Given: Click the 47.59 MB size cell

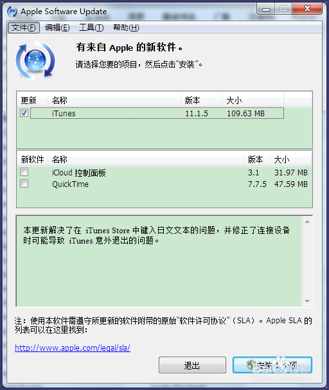Looking at the screenshot, I should pos(291,184).
